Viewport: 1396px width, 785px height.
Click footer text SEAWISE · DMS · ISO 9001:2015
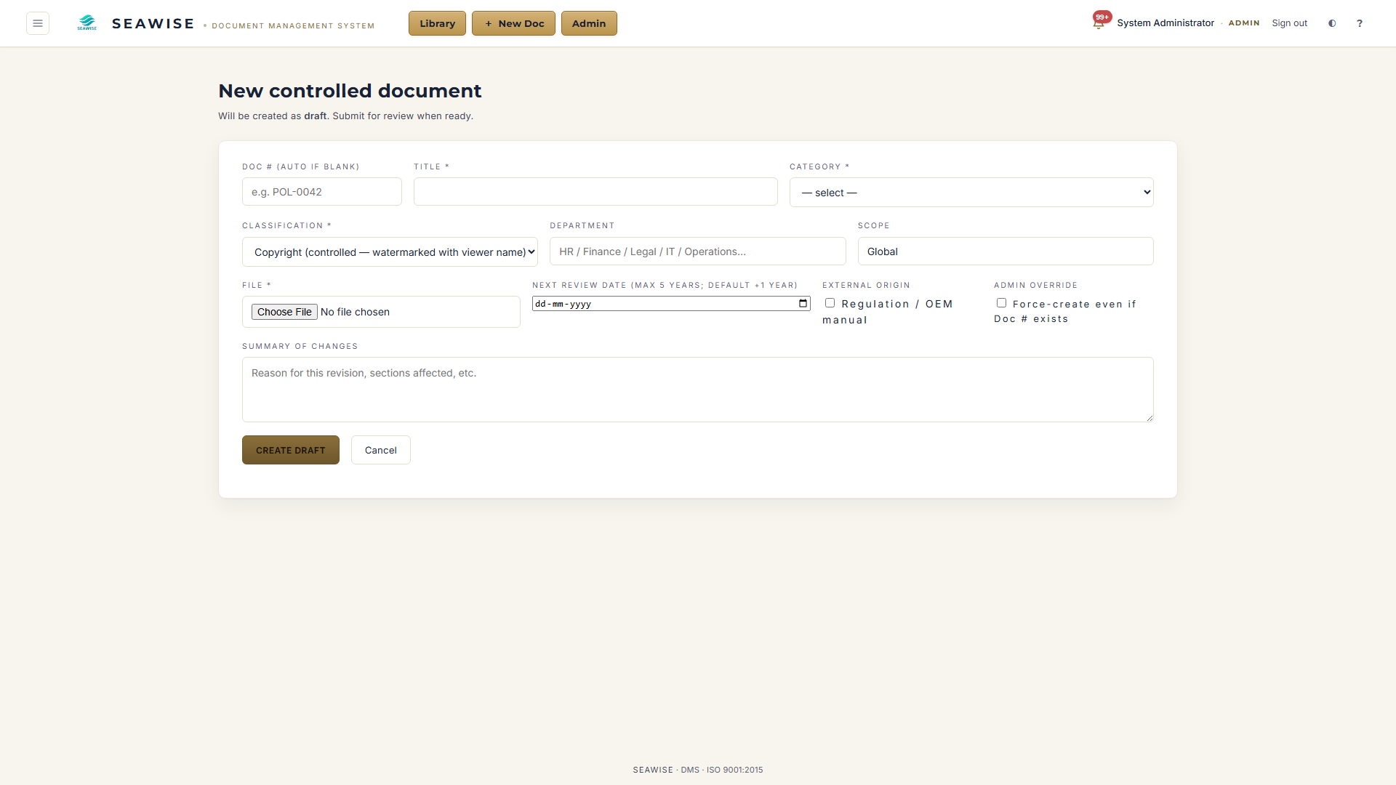698,770
